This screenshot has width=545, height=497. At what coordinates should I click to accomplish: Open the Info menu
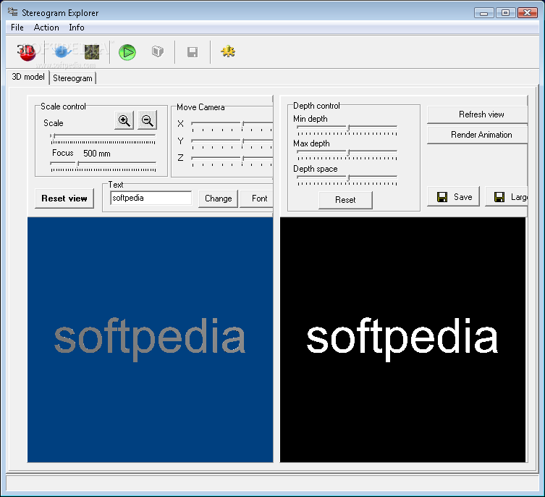click(77, 27)
